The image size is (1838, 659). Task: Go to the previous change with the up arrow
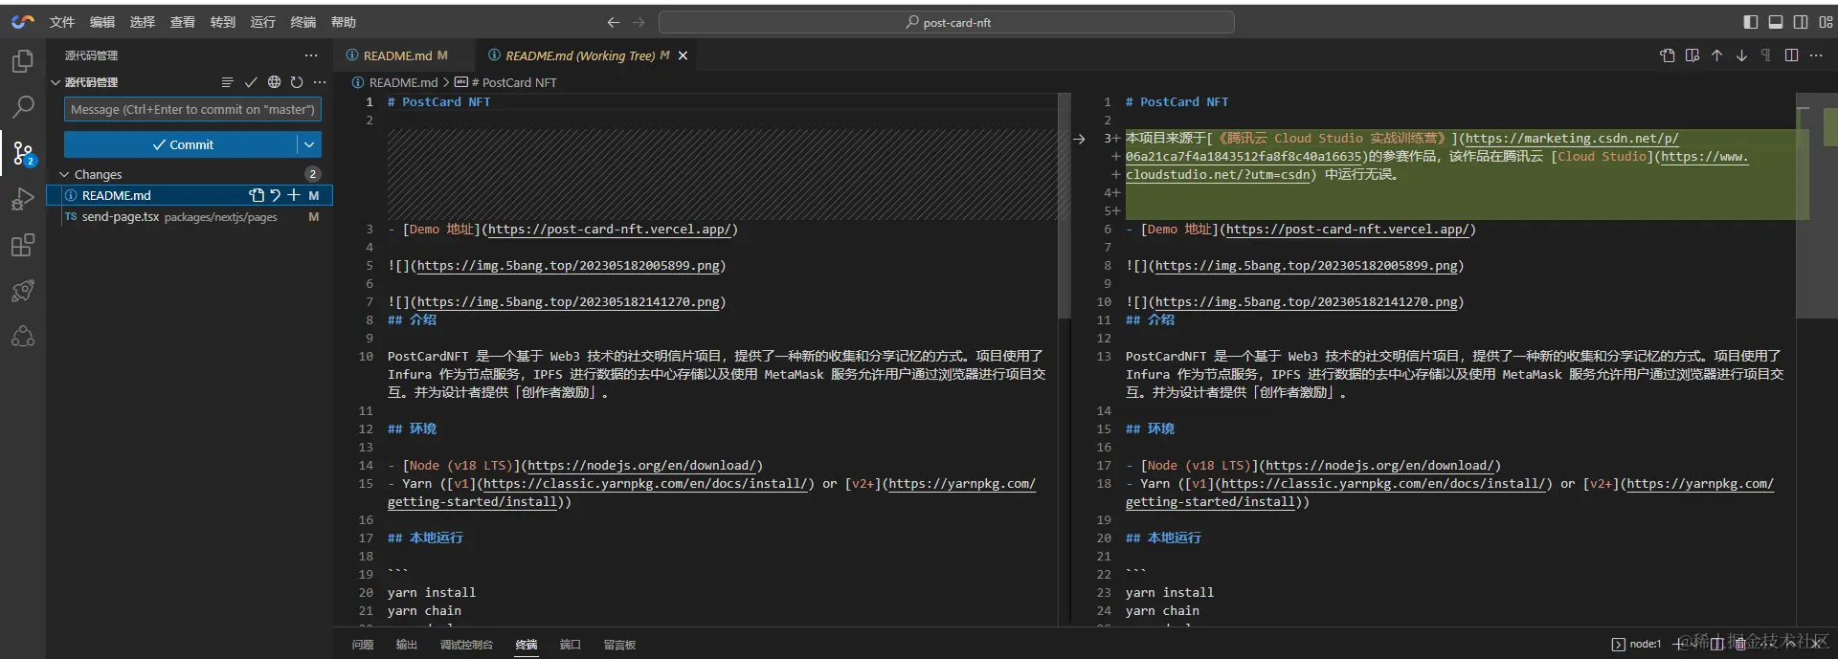point(1717,55)
